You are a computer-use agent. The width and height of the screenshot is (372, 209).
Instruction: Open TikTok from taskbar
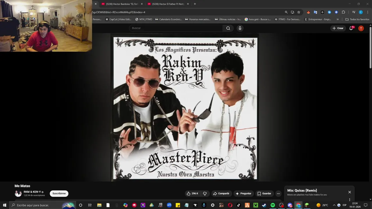(x=239, y=205)
